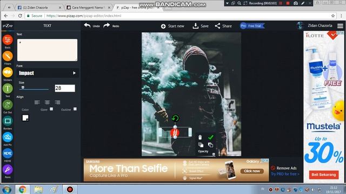Screen dimensions: 346x194
Task: Align text to the center
Action: tap(47, 102)
